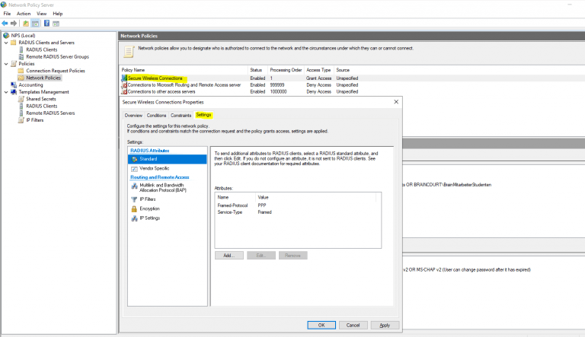Click the Apply button
This screenshot has width=585, height=337.
[385, 326]
